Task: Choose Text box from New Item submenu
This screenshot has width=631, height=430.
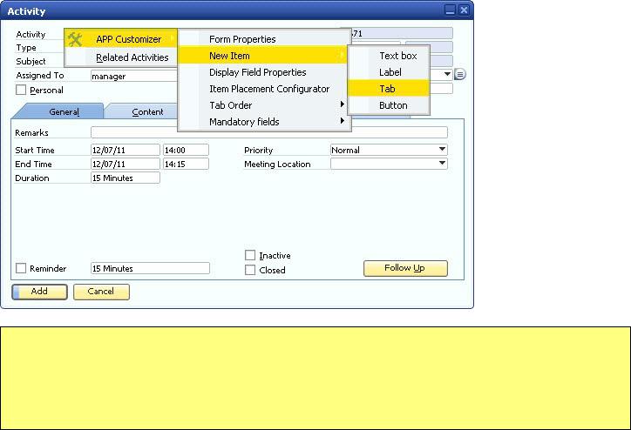Action: click(389, 56)
